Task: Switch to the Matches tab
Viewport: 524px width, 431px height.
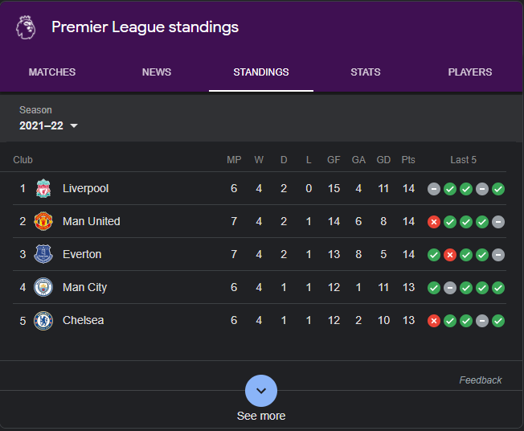Action: point(52,72)
